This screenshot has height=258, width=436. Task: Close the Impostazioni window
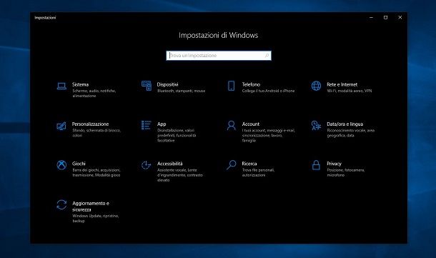(x=400, y=18)
